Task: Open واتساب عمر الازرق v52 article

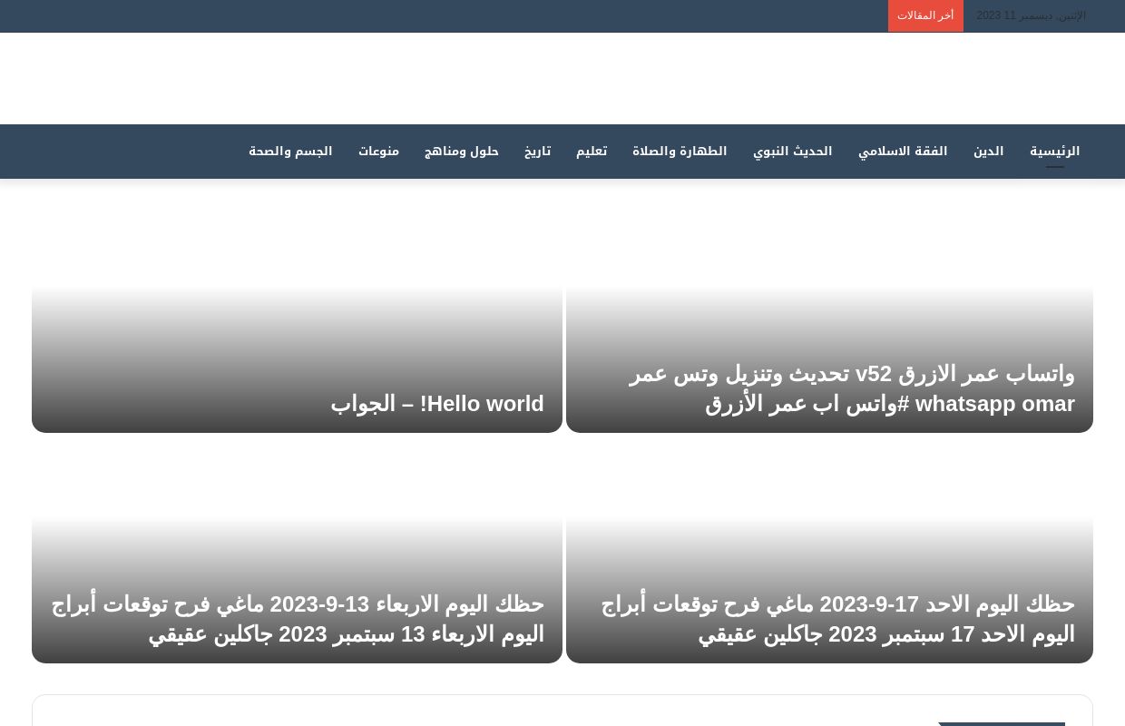Action: 851,388
